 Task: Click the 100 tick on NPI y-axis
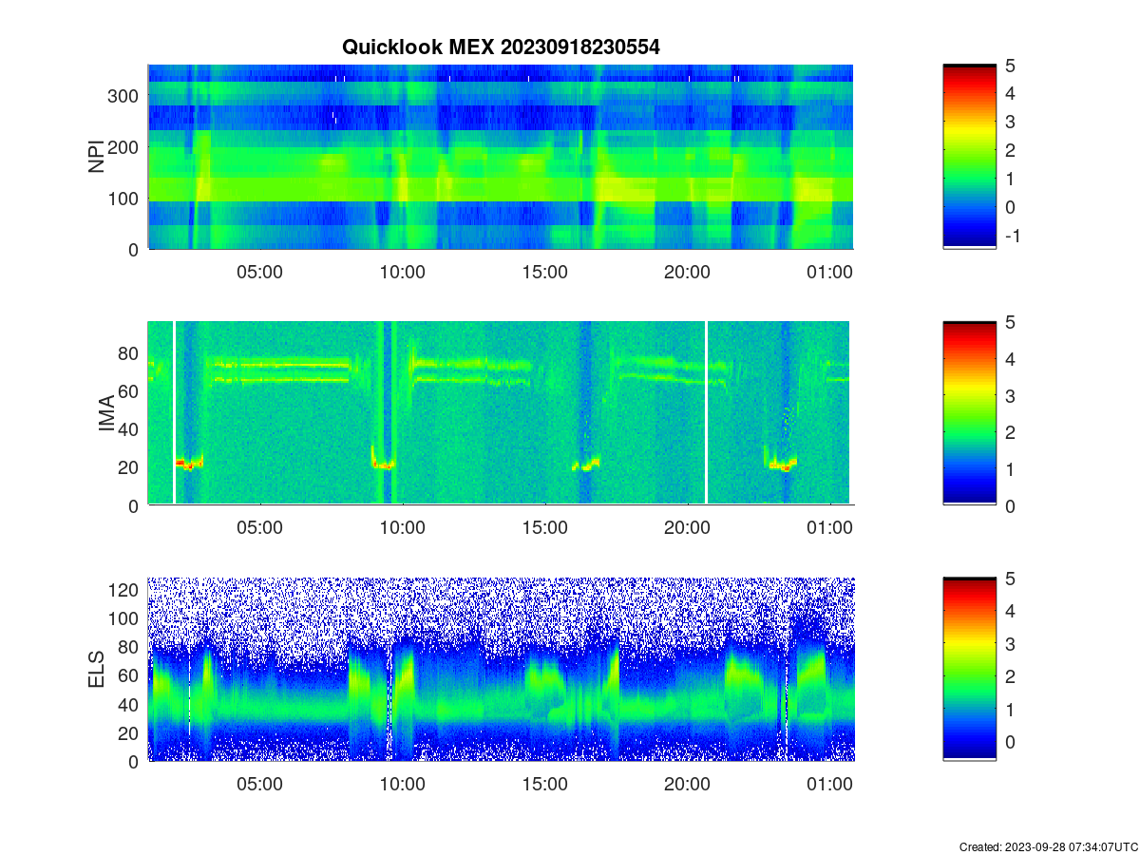[x=124, y=199]
